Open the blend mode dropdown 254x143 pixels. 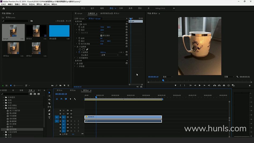click(110, 55)
